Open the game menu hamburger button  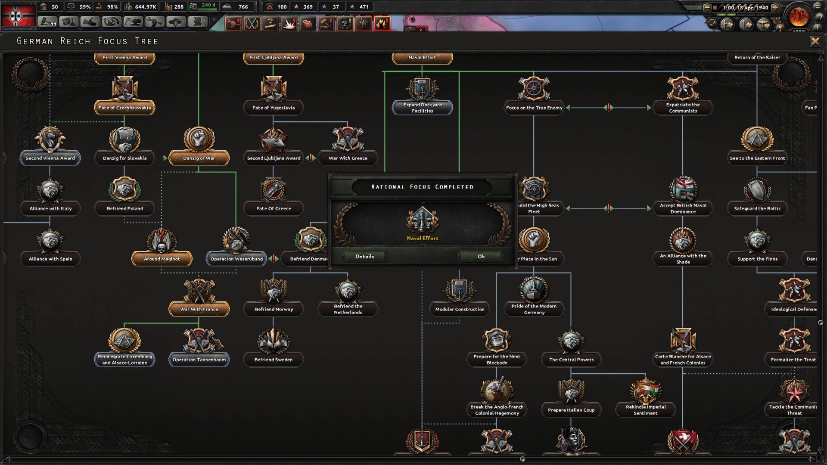817,7
